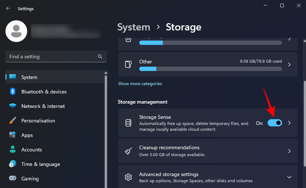Click the Other storage usage bar
Screen dimensions: 306x188
point(210,69)
